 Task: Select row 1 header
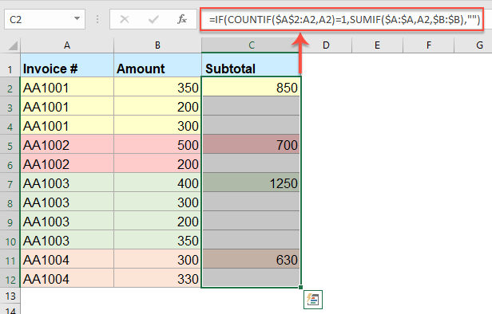pyautogui.click(x=10, y=65)
